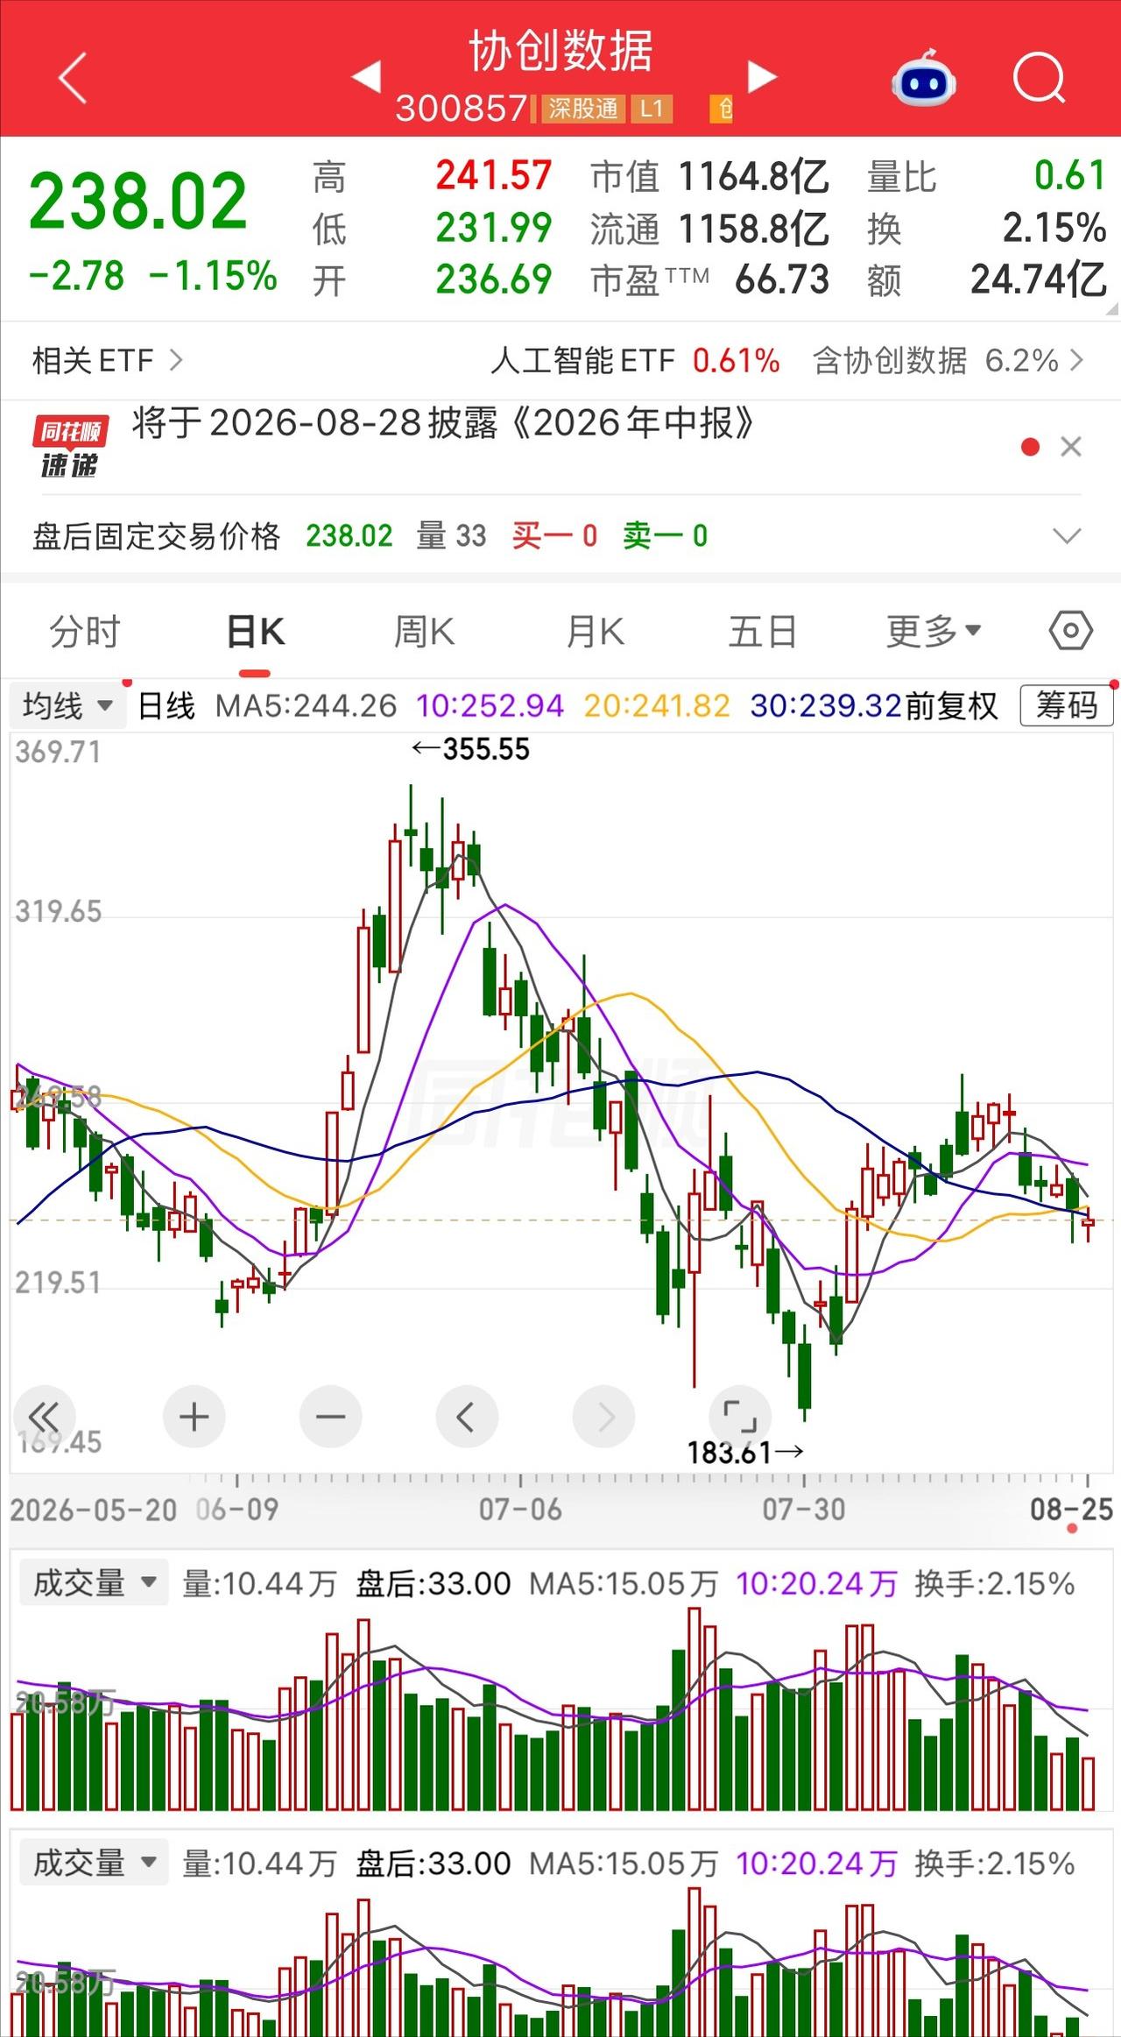Screen dimensions: 1121x2037
Task: Expand after-hours fixed price trading row
Action: (1067, 535)
